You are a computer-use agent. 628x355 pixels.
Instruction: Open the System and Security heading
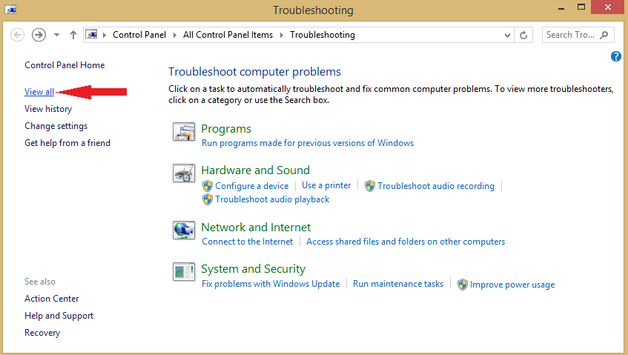[x=253, y=269]
